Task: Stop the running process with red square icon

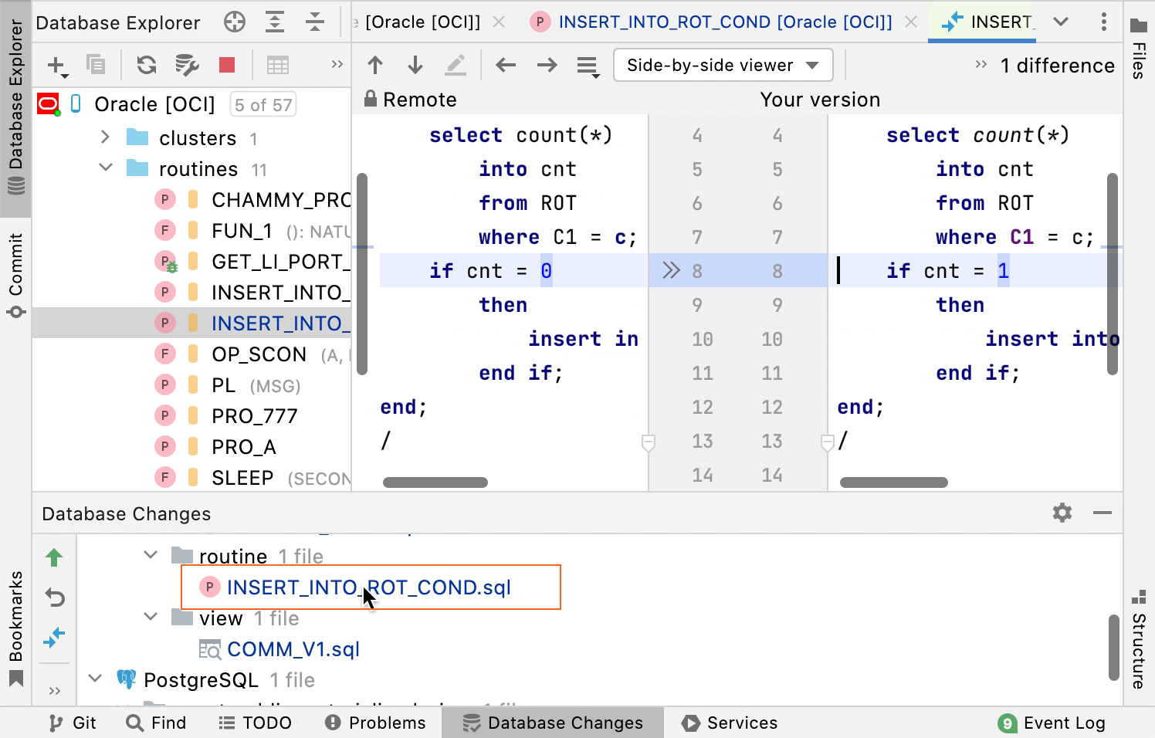Action: click(226, 66)
